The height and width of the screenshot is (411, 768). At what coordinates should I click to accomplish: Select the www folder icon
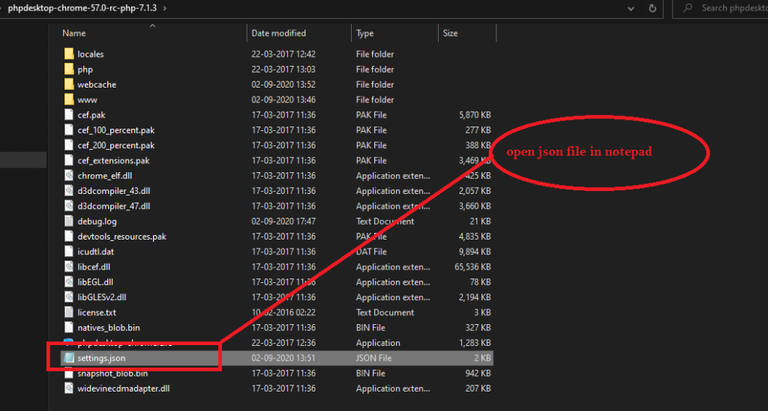click(69, 100)
